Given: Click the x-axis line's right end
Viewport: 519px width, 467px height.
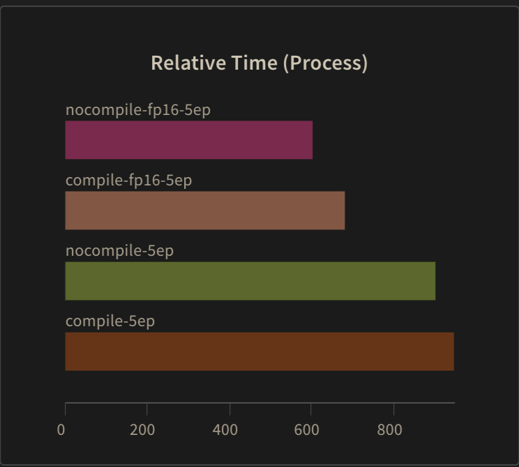Looking at the screenshot, I should [x=453, y=403].
